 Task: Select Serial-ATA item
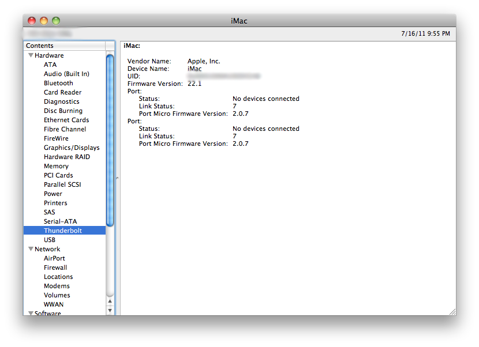tap(60, 221)
